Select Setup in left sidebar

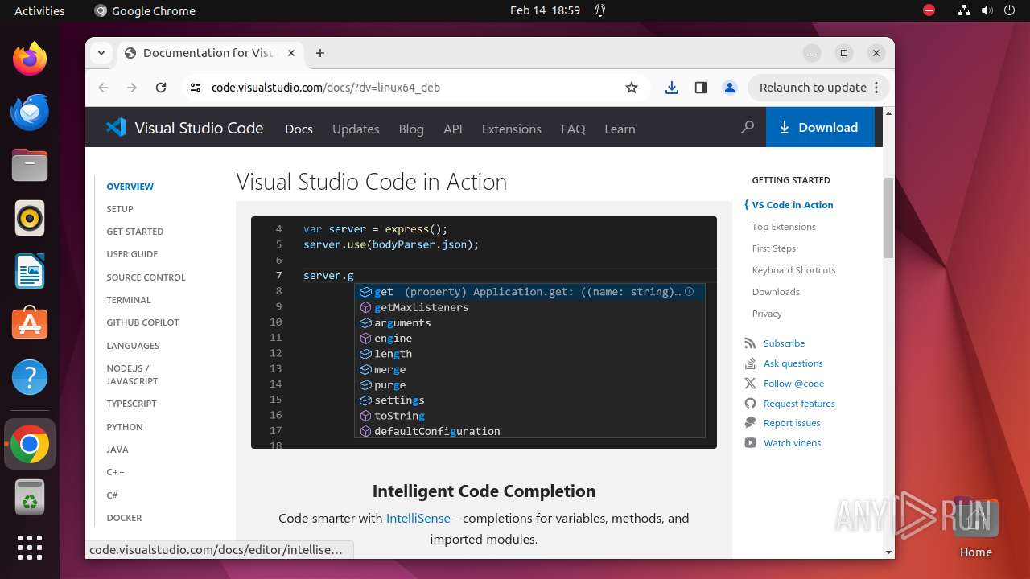[x=120, y=209]
